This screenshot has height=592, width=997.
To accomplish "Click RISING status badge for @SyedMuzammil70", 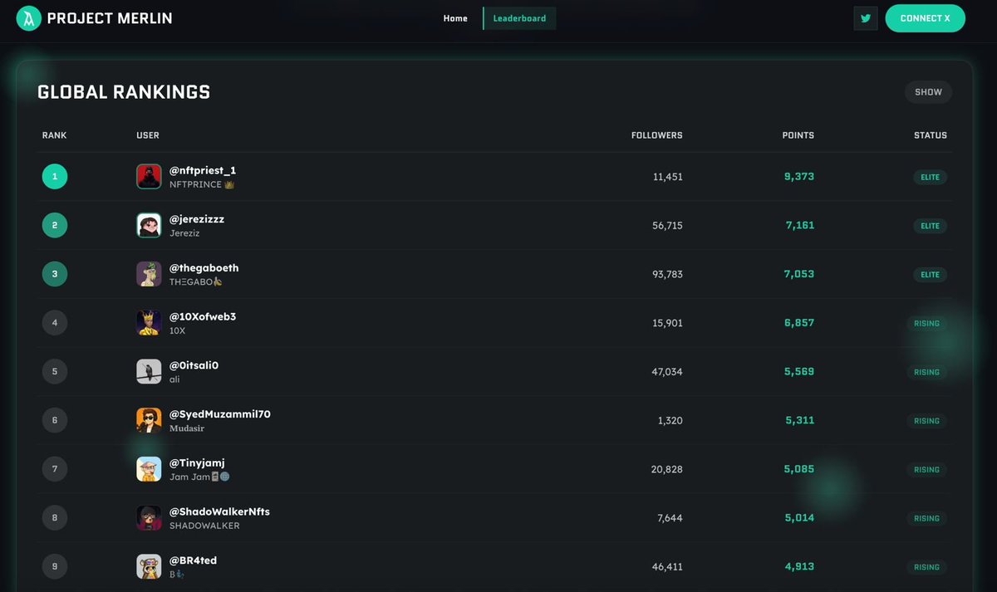I will point(926,421).
